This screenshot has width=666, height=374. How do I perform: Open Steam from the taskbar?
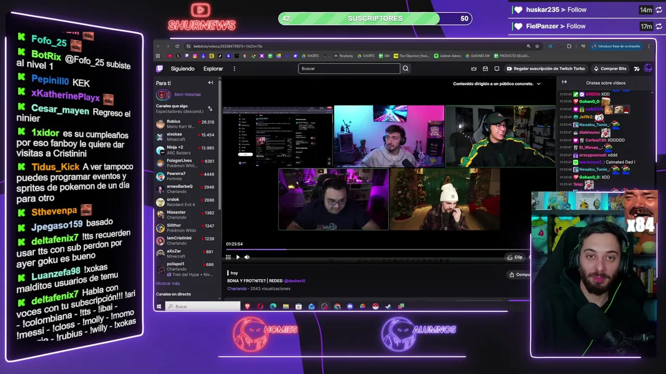coord(388,306)
